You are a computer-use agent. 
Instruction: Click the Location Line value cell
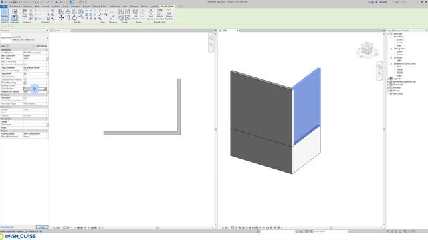point(35,53)
